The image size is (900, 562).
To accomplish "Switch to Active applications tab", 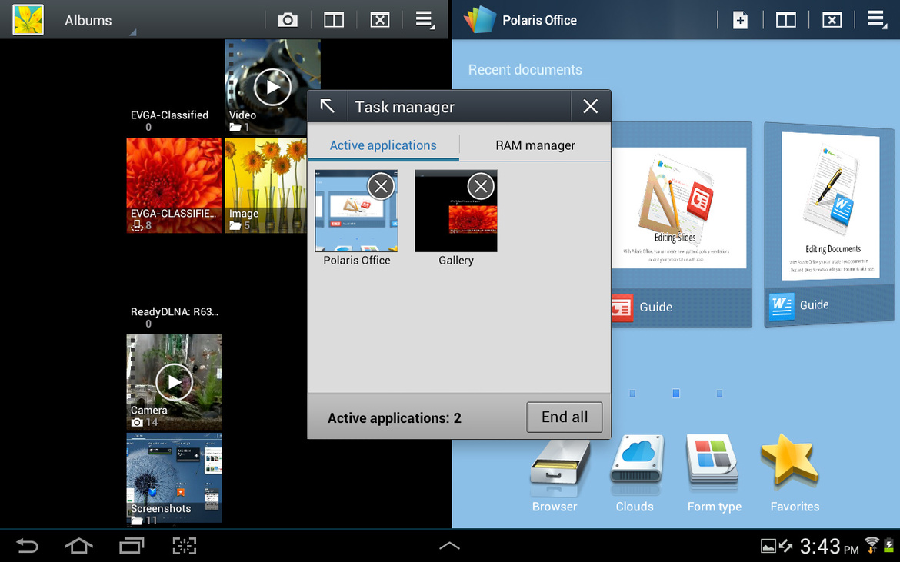I will 383,145.
